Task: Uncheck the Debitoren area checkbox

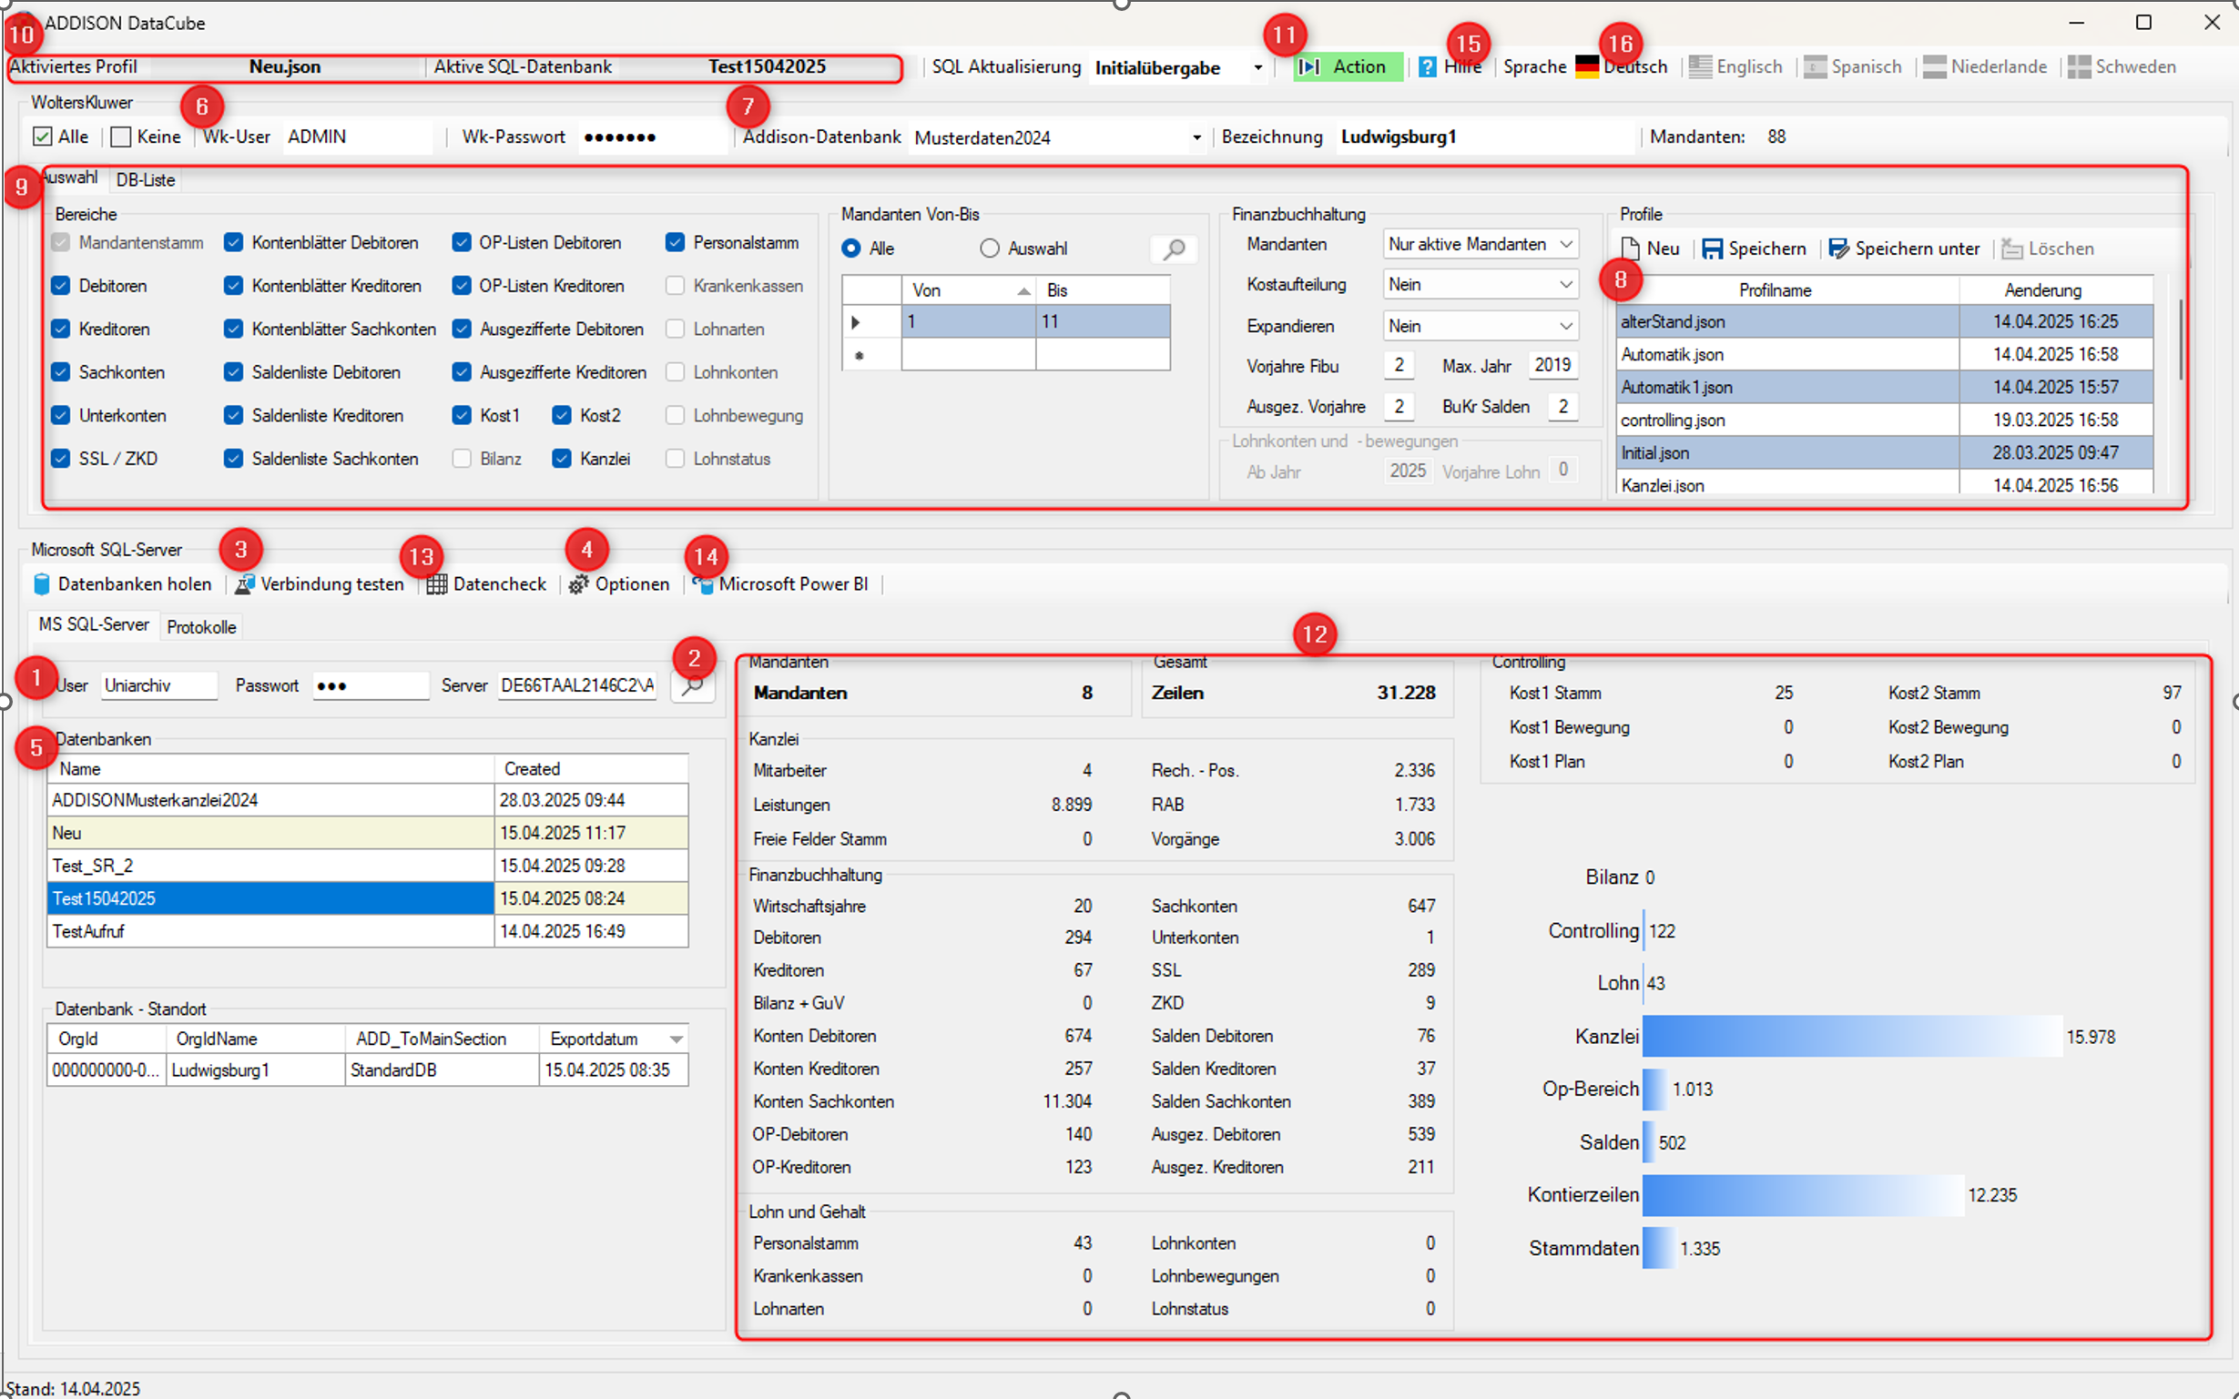Action: [61, 286]
